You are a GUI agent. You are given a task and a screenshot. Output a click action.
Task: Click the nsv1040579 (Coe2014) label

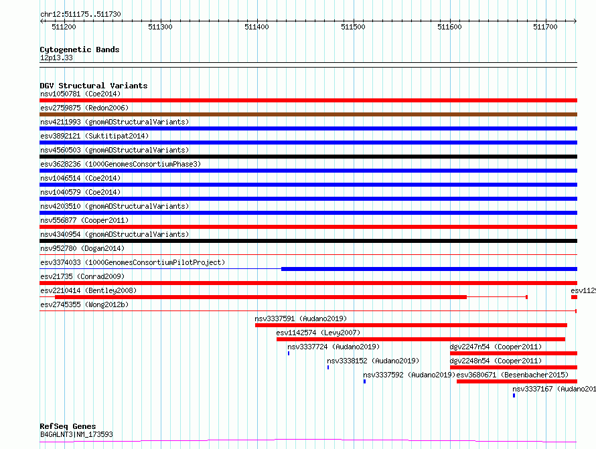click(80, 192)
